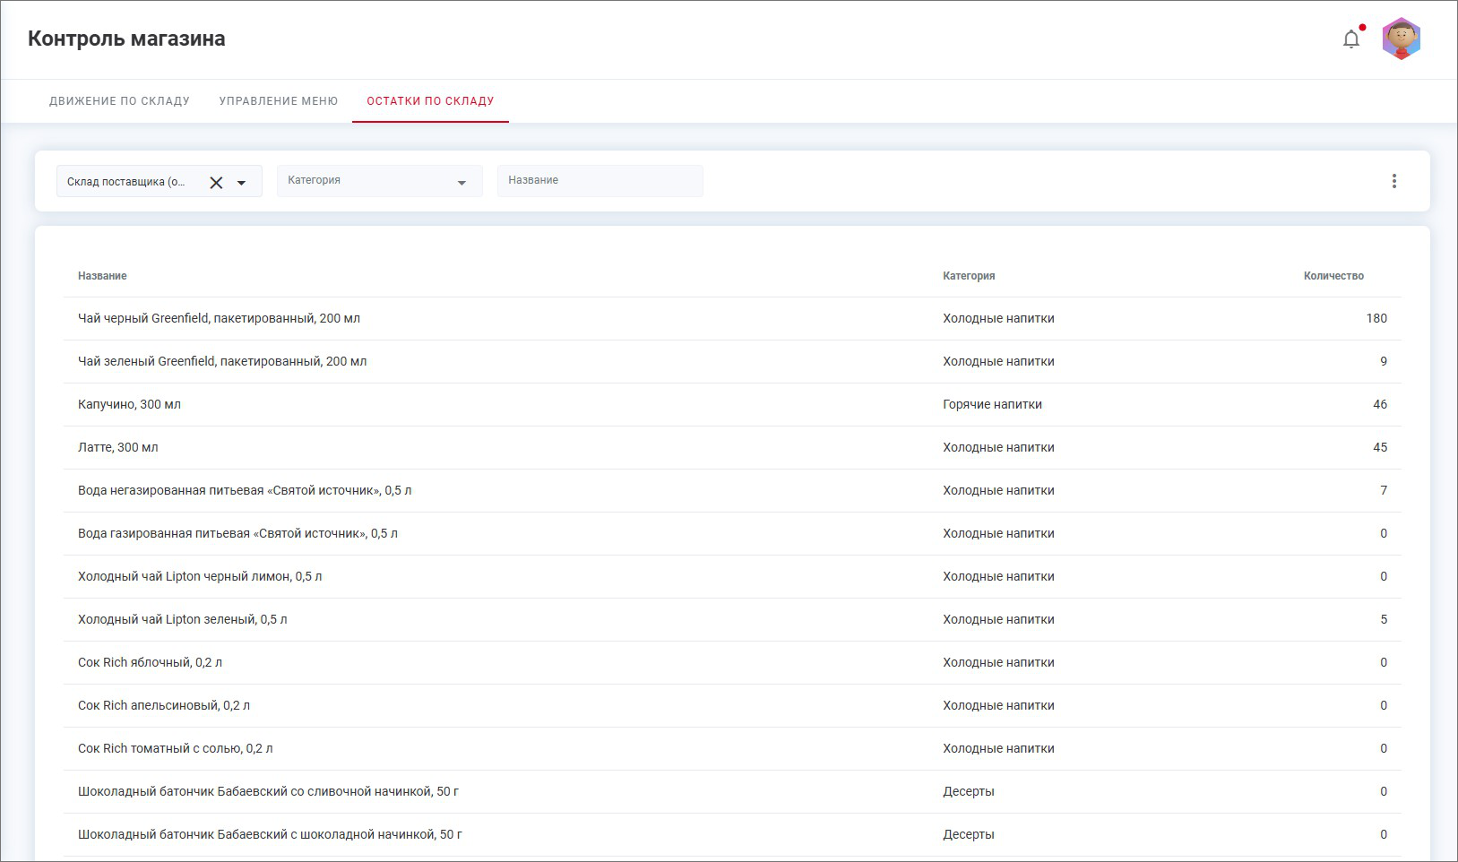Open the notifications bell

click(x=1351, y=39)
